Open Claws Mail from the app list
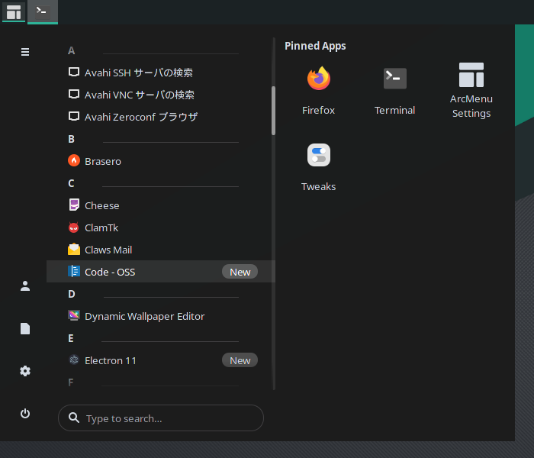Viewport: 534px width, 458px height. 161,250
